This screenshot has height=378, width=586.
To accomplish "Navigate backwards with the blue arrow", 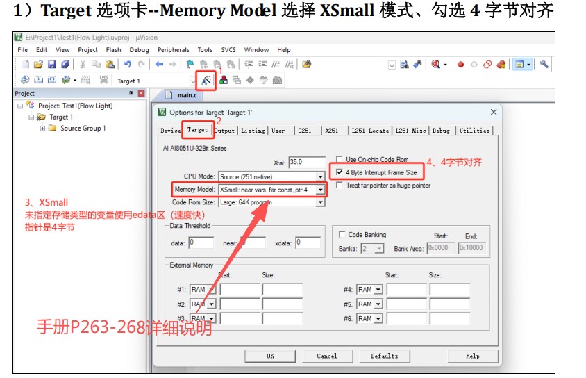I will tap(159, 65).
